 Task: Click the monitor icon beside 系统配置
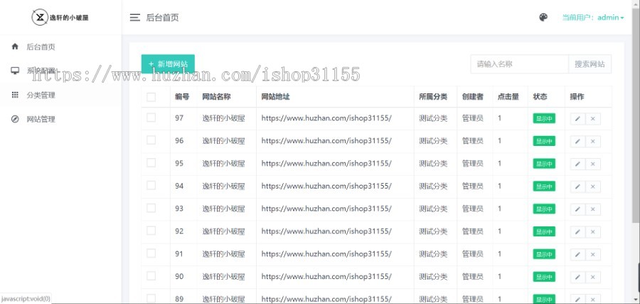[x=15, y=70]
